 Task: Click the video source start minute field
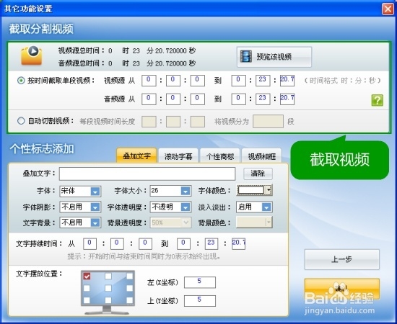click(x=173, y=81)
